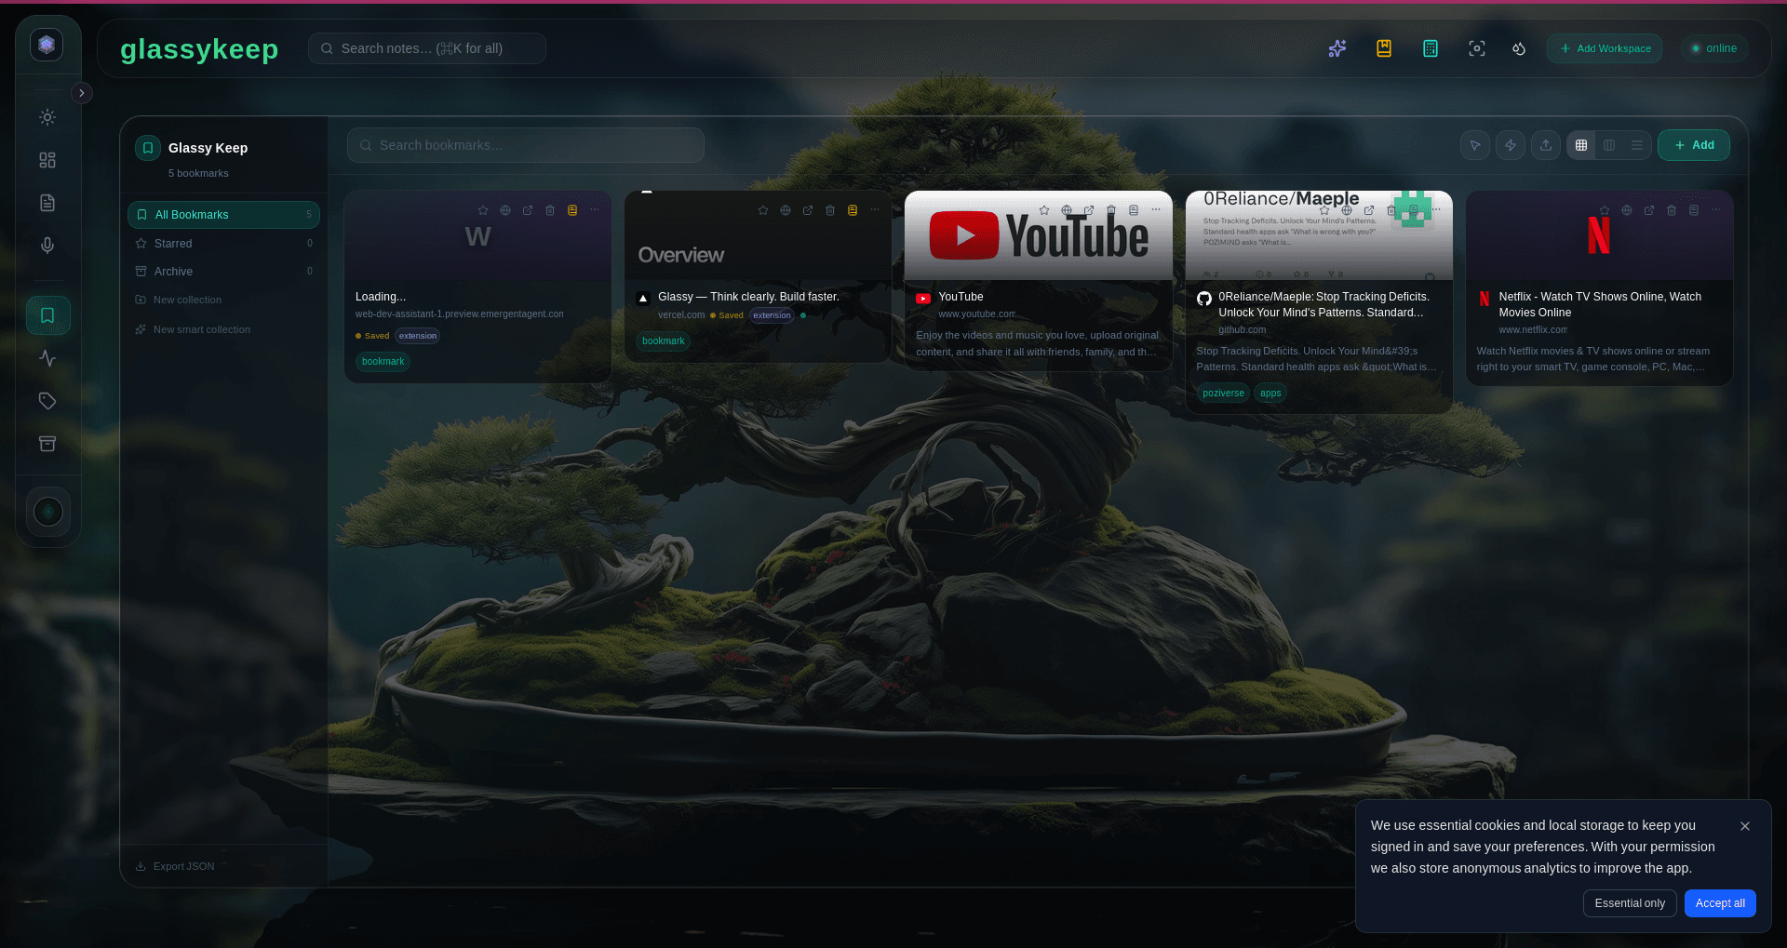Dismiss the cookie notice with X
The image size is (1787, 948).
[1745, 826]
